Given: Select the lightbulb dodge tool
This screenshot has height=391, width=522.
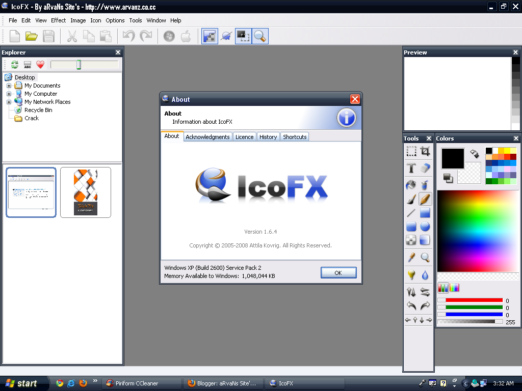Looking at the screenshot, I should (411, 274).
